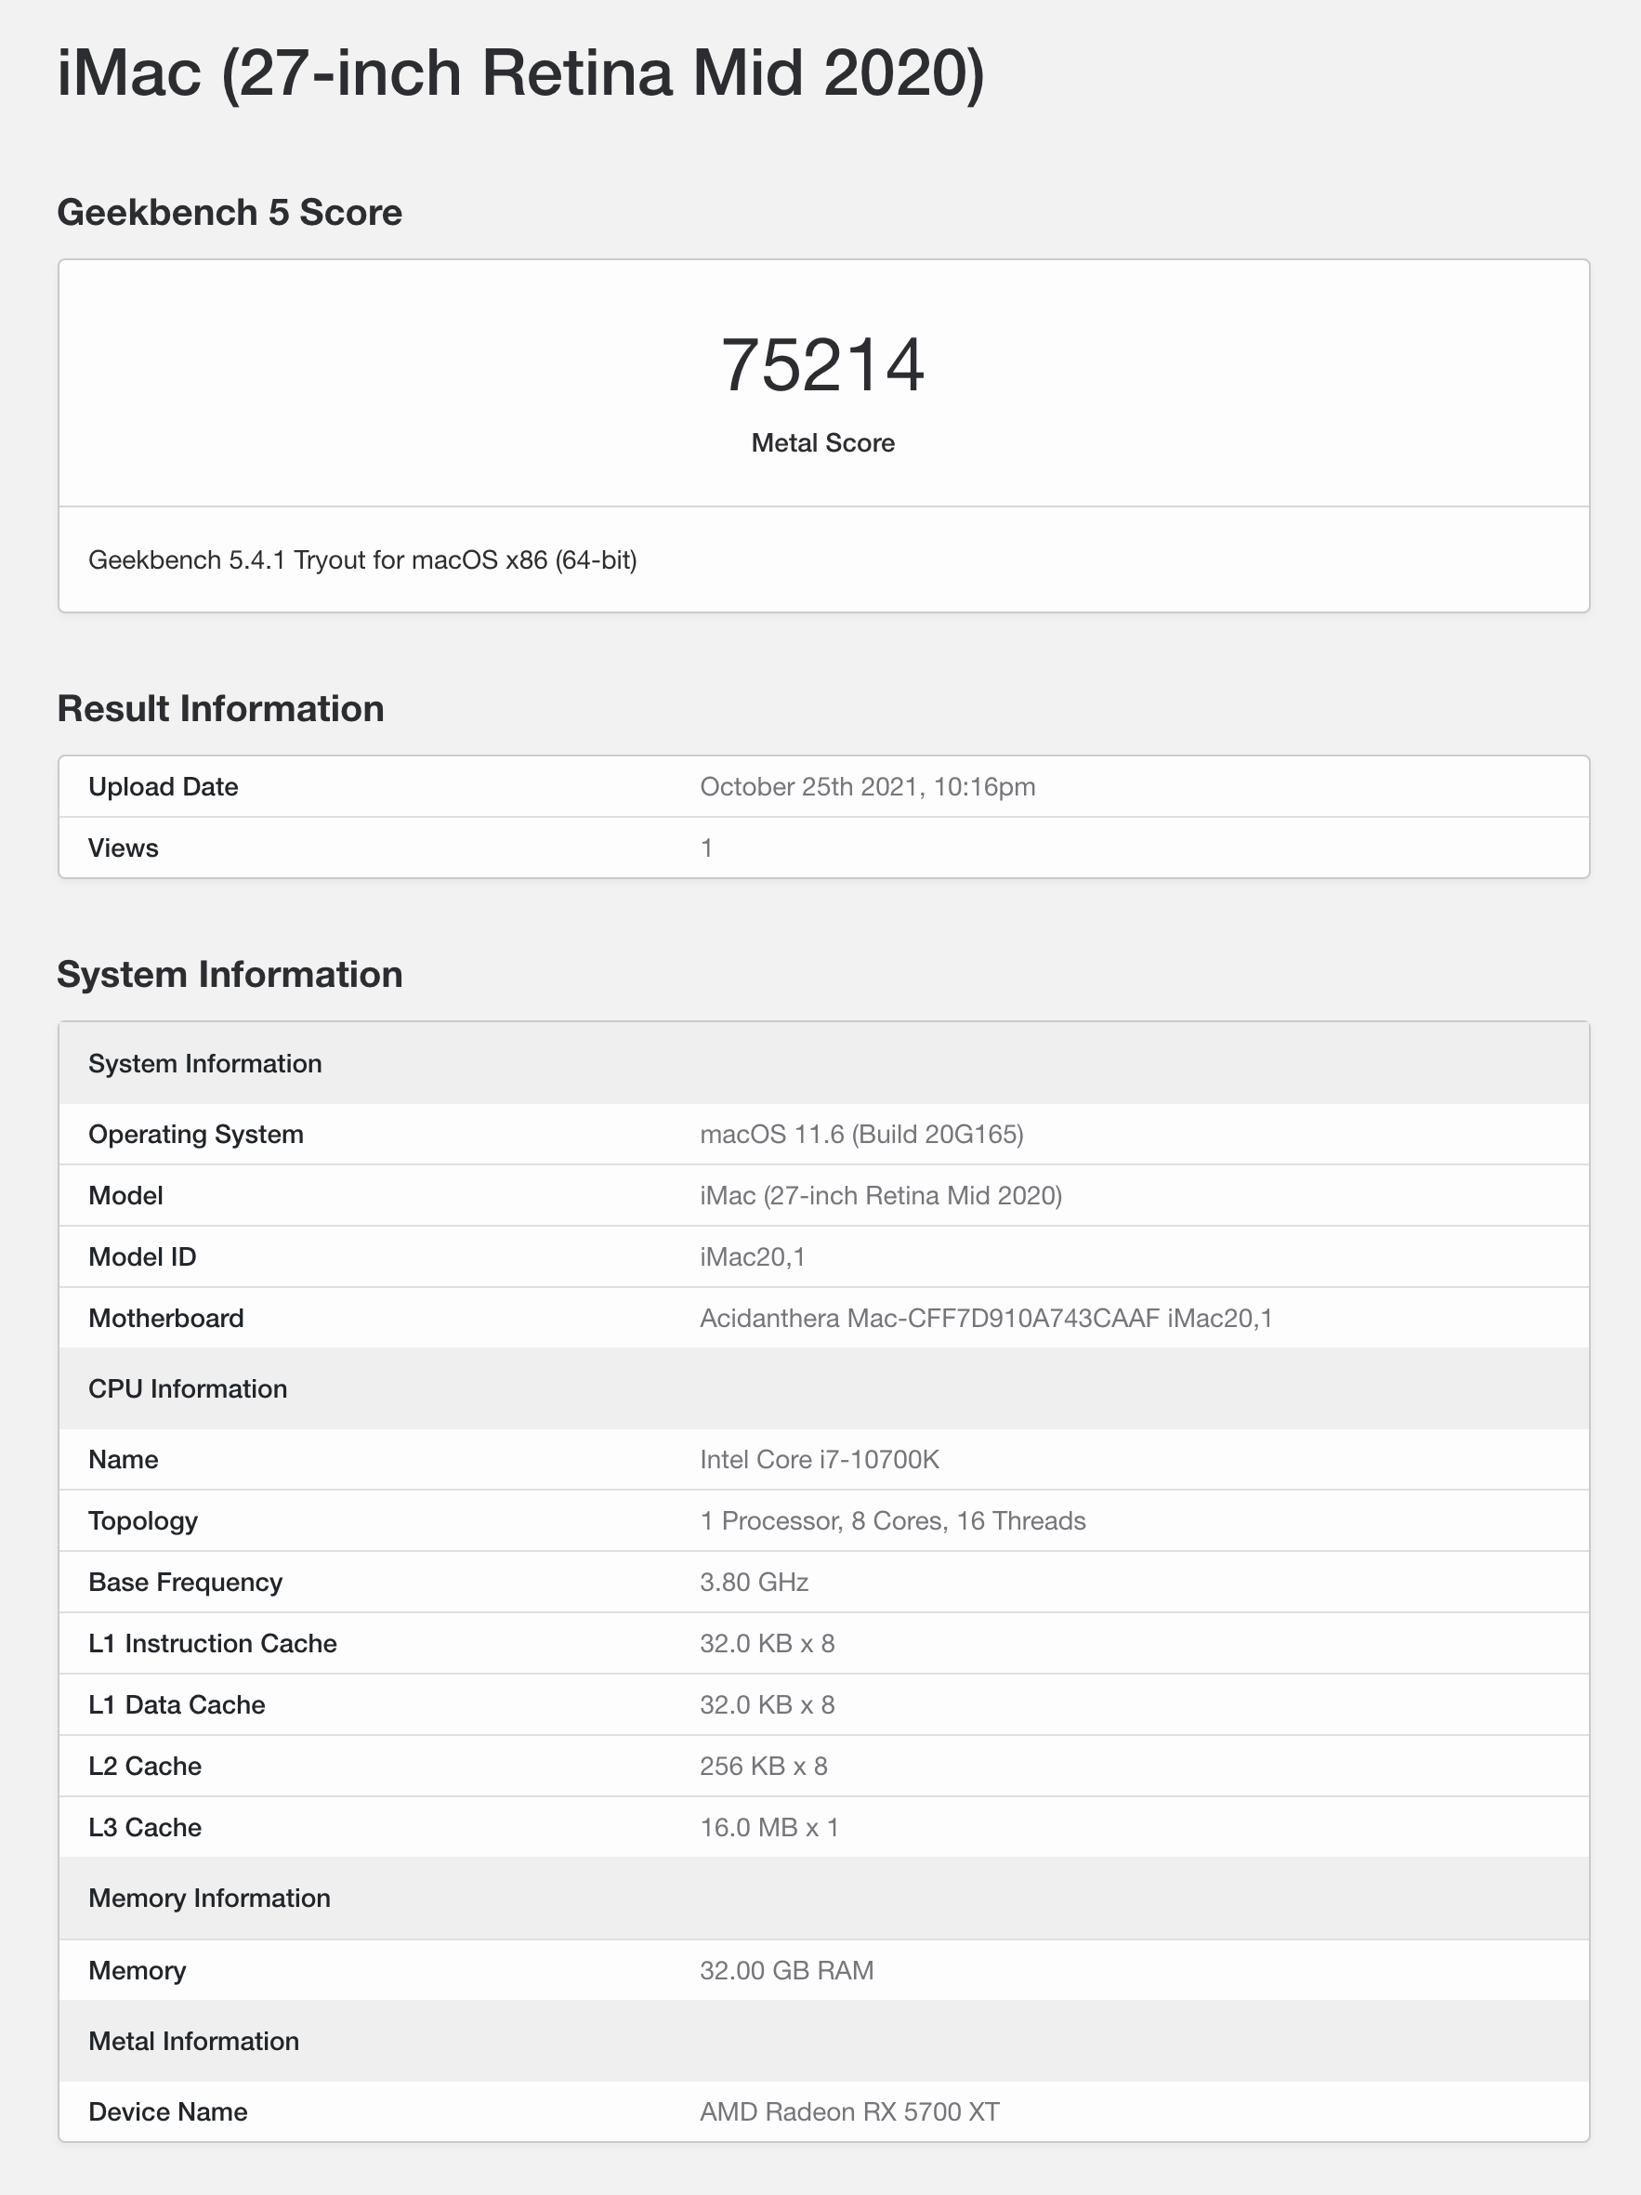Click Intel Core i7-10700K value
Screen dimensions: 1641x2195
pos(820,1460)
